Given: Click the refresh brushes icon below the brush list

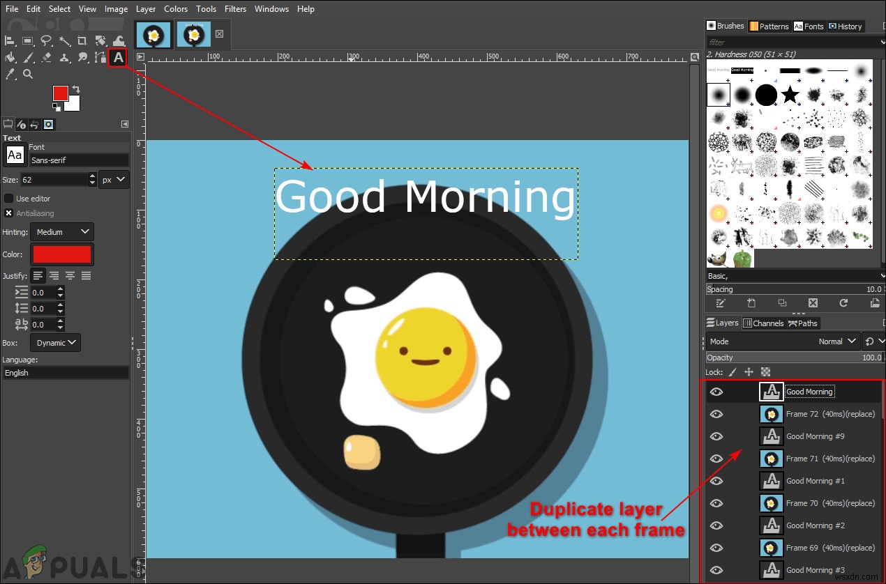Looking at the screenshot, I should [843, 303].
